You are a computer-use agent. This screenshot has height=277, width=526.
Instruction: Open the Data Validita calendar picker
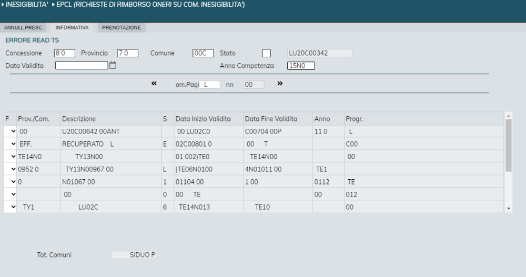point(113,65)
